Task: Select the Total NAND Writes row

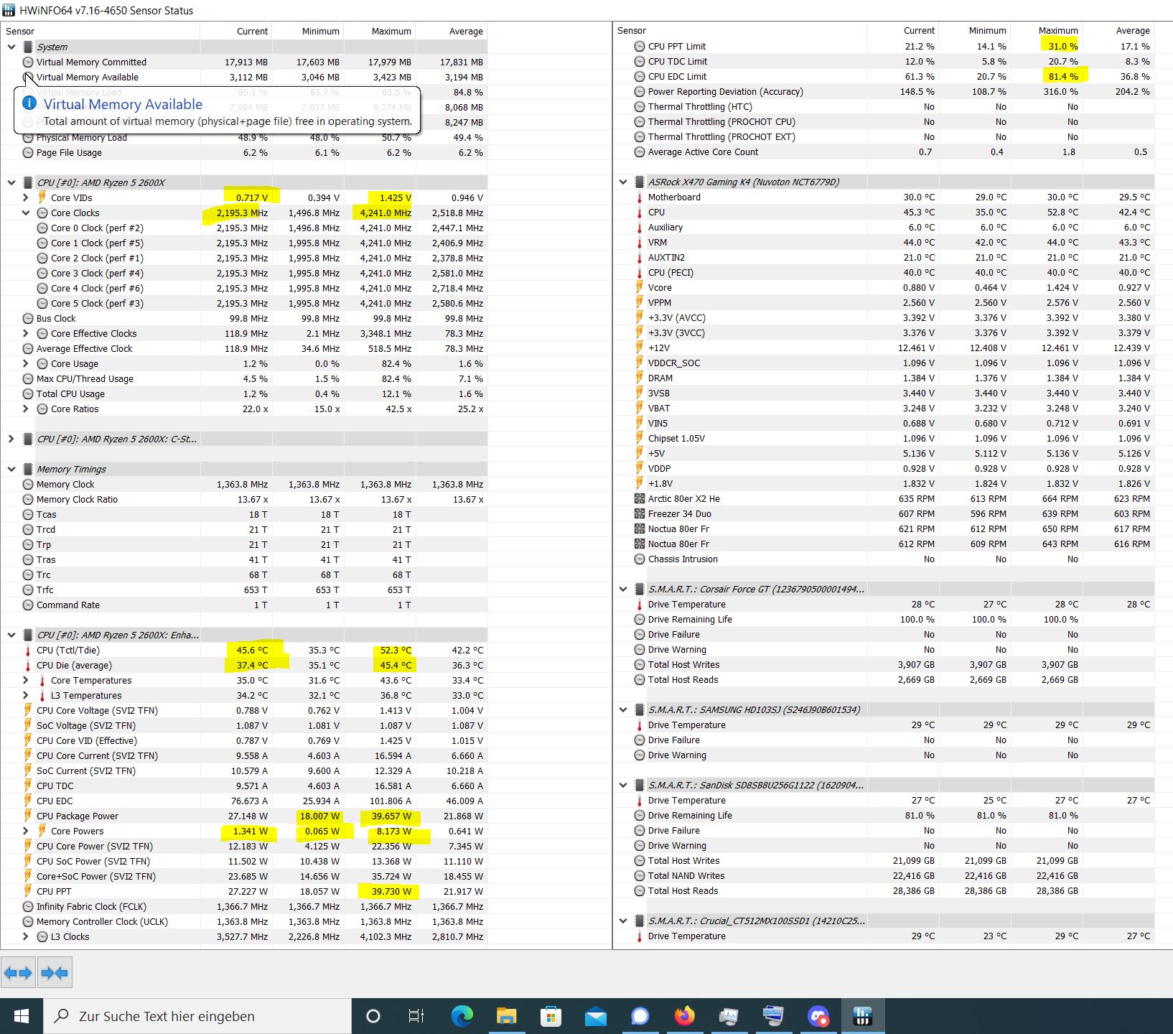Action: pyautogui.click(x=884, y=875)
